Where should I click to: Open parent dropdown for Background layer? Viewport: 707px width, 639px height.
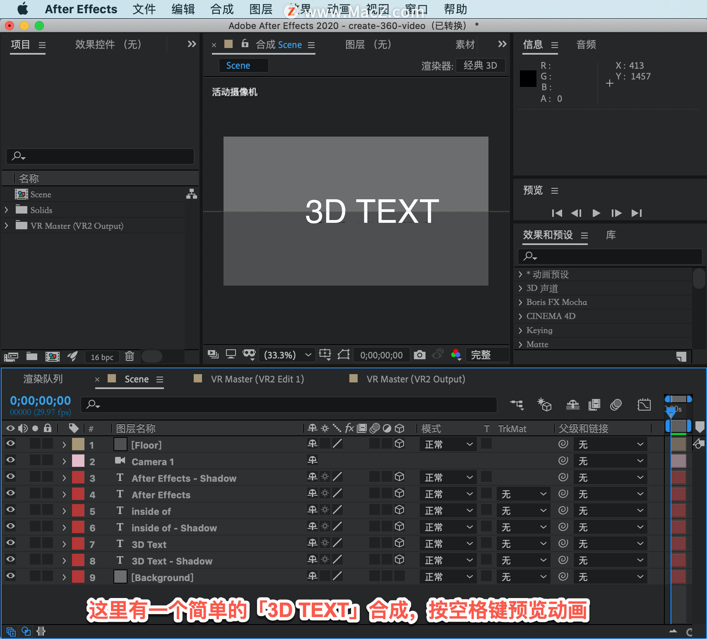[610, 577]
